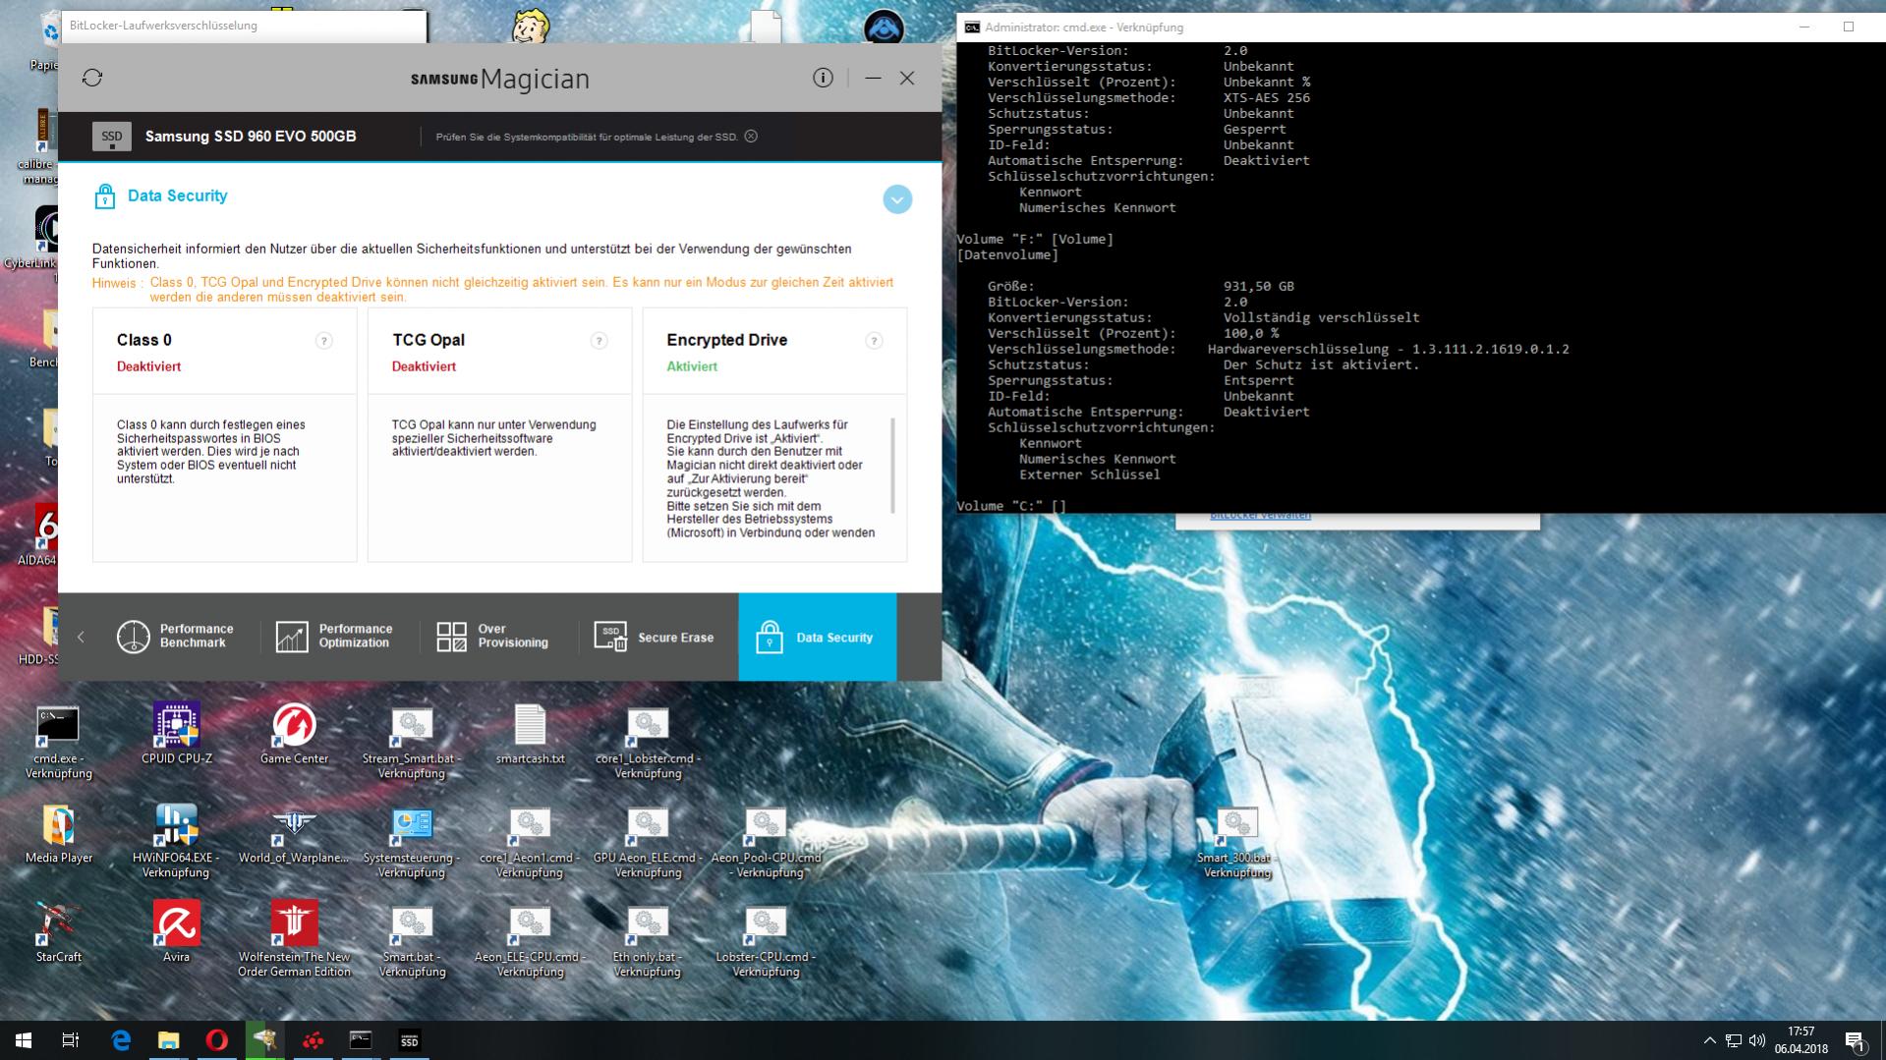Open the Performance Optimization tab
Screen dimensions: 1886x1060
pos(333,637)
